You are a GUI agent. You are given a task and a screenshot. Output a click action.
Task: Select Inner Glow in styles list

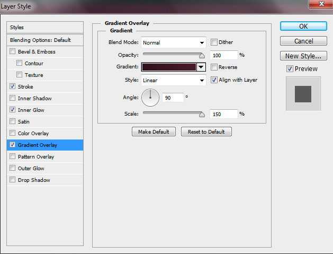[31, 110]
